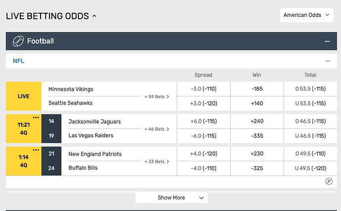This screenshot has width=341, height=211.
Task: Select Buffalo Bills -325 win odds
Action: point(256,168)
